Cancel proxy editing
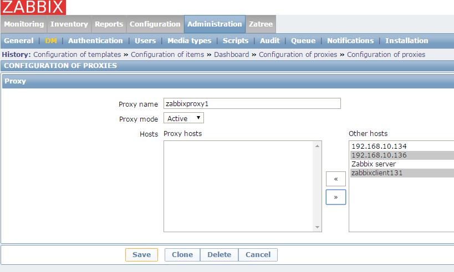 point(258,255)
